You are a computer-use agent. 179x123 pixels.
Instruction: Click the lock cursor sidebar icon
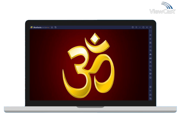pos(150,43)
